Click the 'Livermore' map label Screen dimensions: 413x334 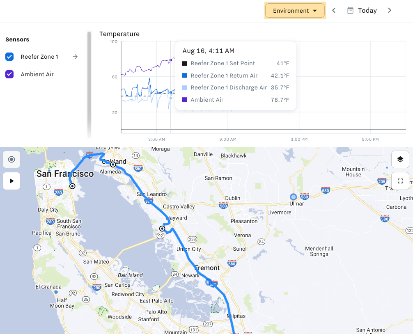(x=279, y=213)
